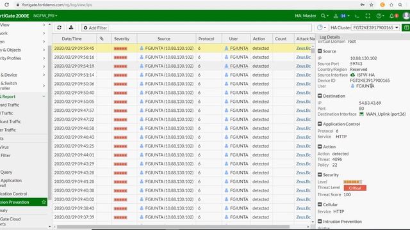Open the HA Cluster device dropdown
410x230 pixels.
pos(375,27)
